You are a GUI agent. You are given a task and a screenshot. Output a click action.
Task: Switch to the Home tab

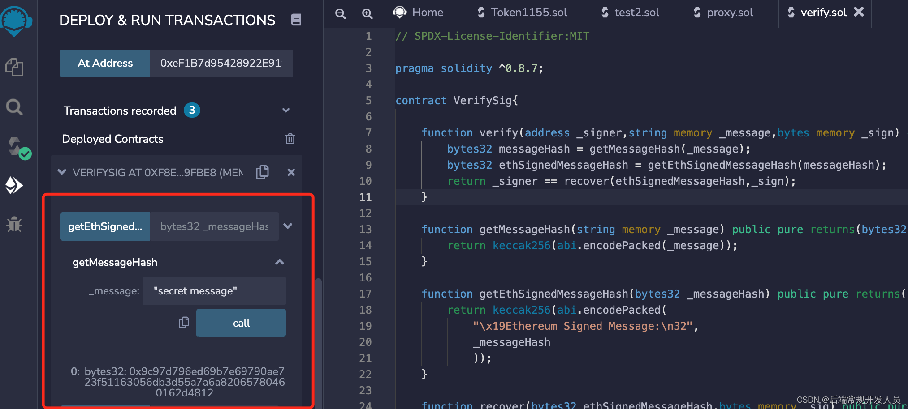point(418,13)
